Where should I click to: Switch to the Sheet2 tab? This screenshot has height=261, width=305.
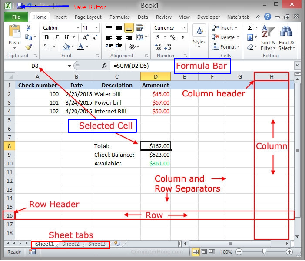coord(71,244)
